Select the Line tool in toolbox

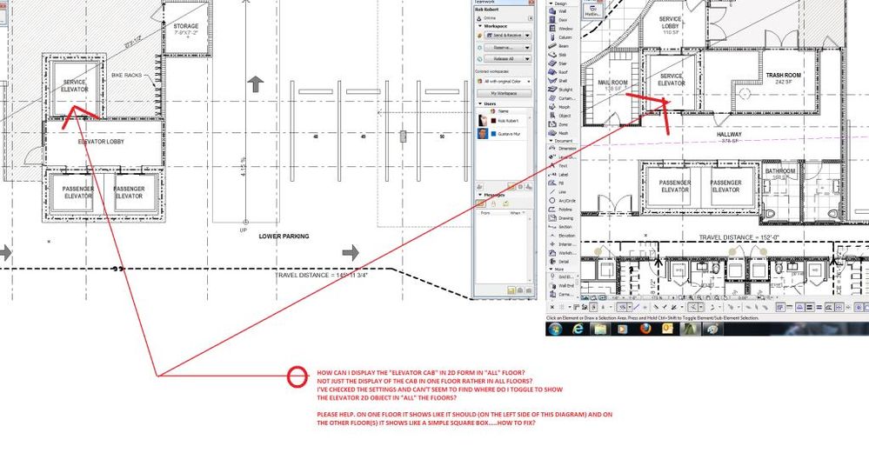[558, 191]
